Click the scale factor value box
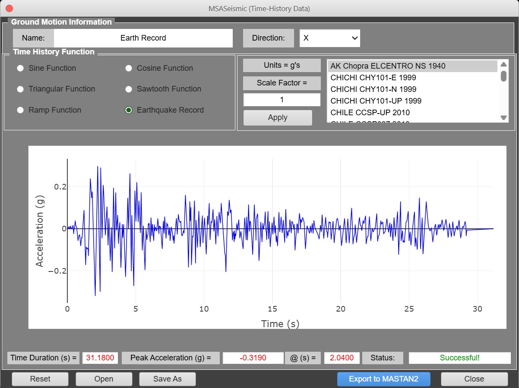 (x=282, y=99)
